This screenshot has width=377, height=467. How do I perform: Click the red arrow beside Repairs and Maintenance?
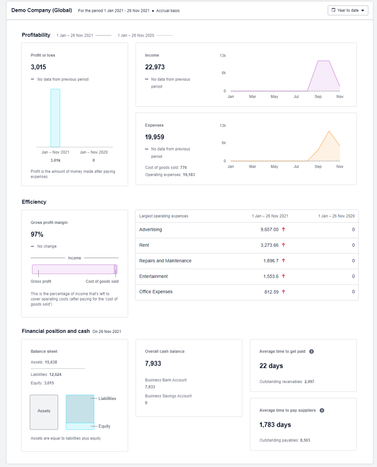click(283, 261)
